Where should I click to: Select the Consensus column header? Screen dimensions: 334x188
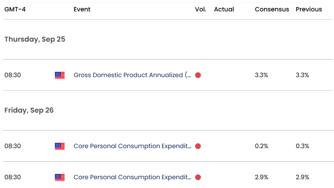pos(272,9)
